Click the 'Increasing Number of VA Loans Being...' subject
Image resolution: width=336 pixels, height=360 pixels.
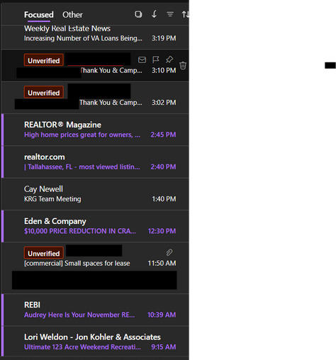coord(83,38)
